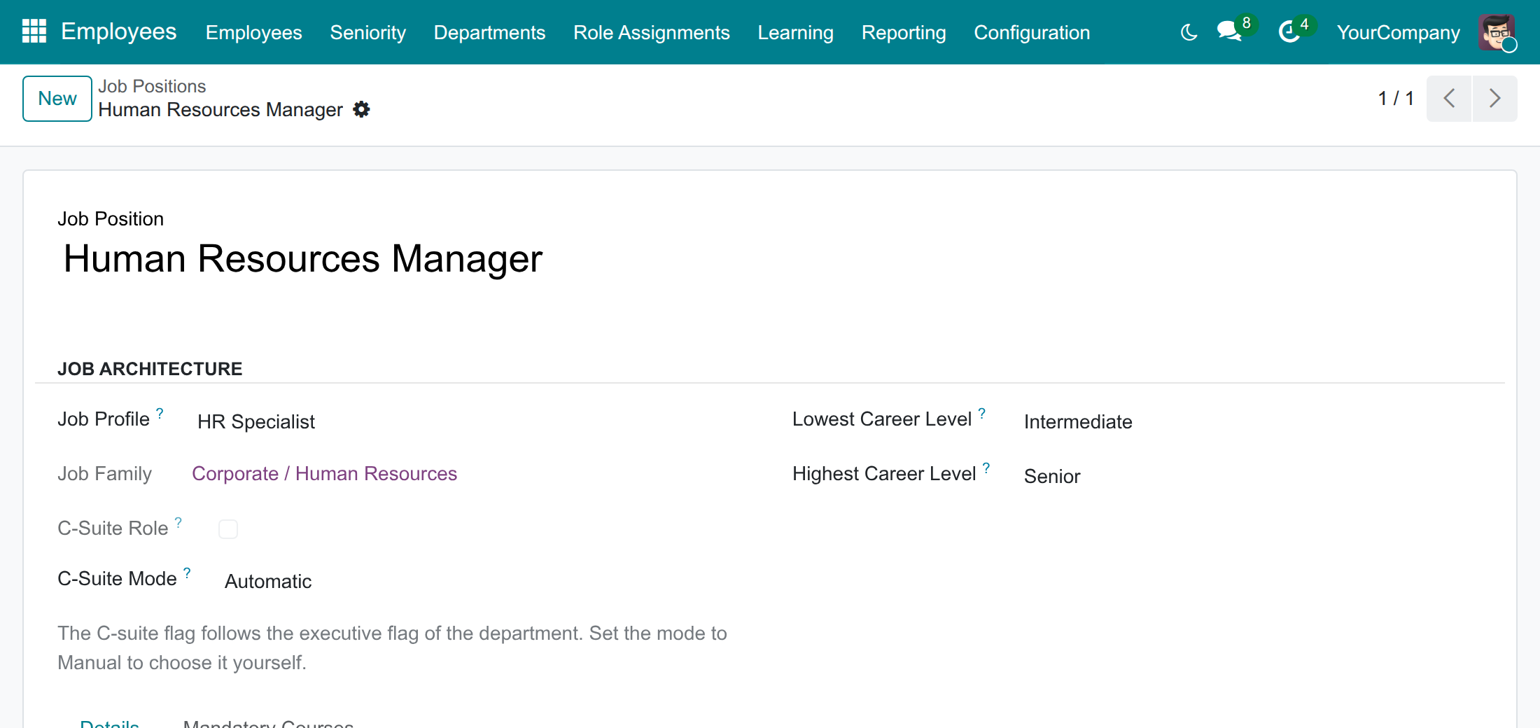Open the apps grid home menu
Image resolution: width=1540 pixels, height=728 pixels.
(x=34, y=31)
